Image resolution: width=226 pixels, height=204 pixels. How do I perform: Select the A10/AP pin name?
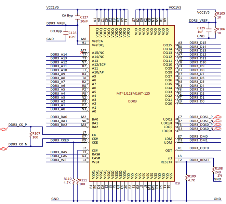coord(98,72)
